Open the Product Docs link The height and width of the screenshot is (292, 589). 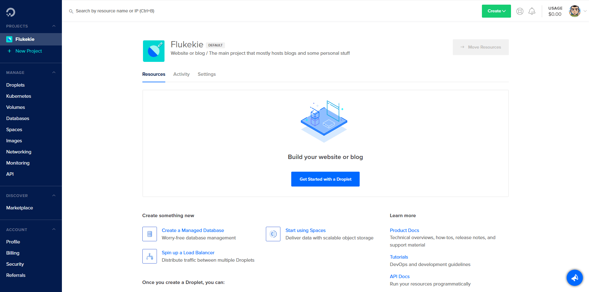[404, 230]
